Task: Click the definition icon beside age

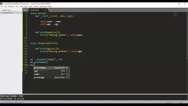Action: point(67,71)
